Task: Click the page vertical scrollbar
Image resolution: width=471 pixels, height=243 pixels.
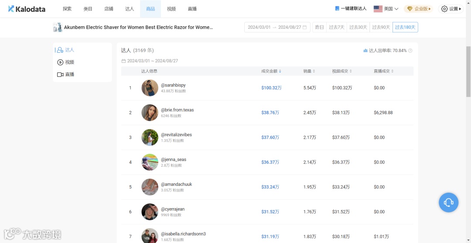Action: pos(468,72)
